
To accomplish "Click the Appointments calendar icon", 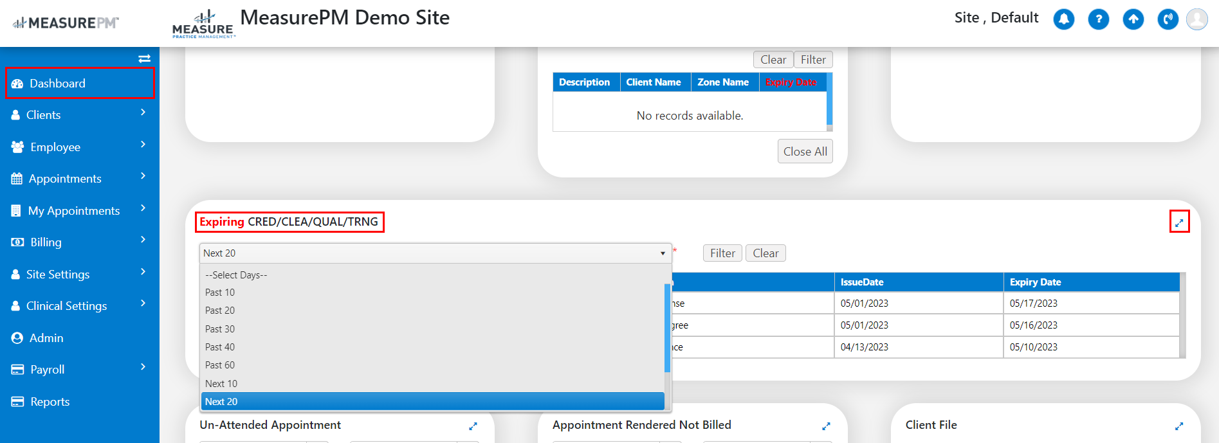I will point(17,179).
